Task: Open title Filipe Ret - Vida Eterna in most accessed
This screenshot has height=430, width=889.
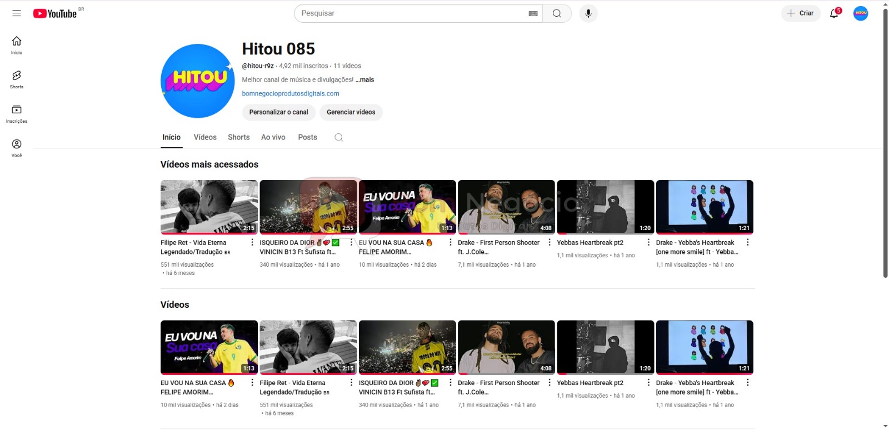Action: point(195,247)
